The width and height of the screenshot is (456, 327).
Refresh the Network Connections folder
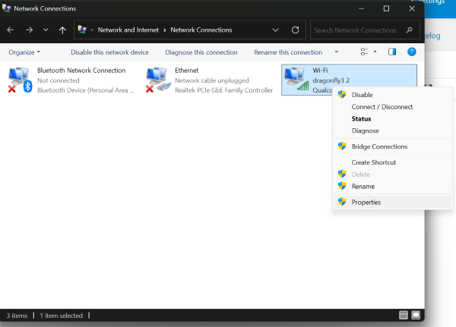[x=296, y=30]
